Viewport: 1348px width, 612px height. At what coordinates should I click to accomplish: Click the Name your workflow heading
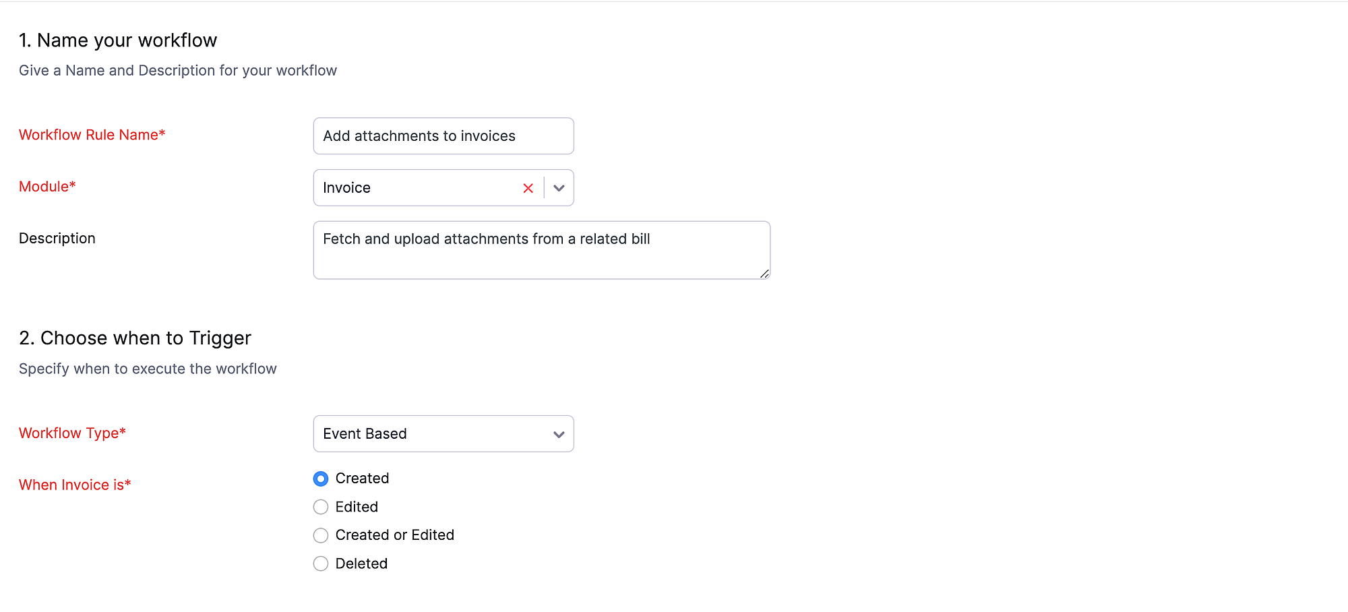tap(118, 40)
